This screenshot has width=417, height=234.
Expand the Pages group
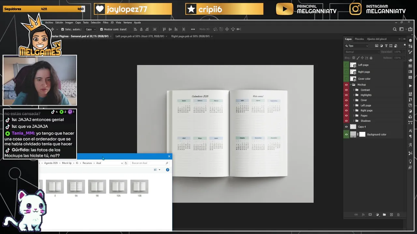pos(353,116)
